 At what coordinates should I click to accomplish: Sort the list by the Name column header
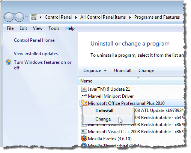131,81
